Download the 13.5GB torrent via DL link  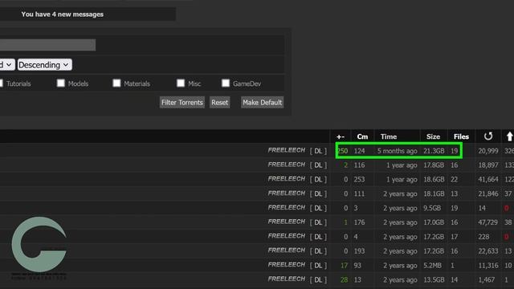[x=318, y=280]
